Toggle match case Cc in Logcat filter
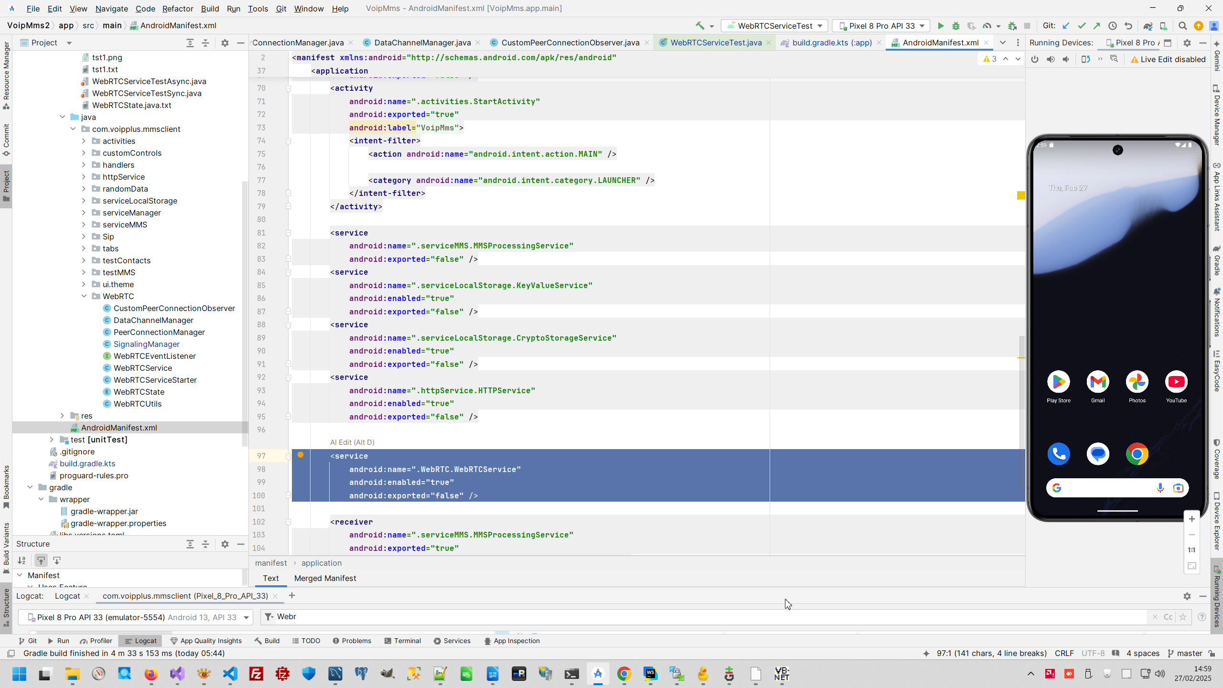 click(x=1168, y=617)
